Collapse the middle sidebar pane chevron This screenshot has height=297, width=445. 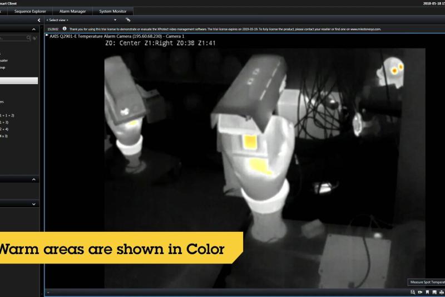pyautogui.click(x=34, y=179)
